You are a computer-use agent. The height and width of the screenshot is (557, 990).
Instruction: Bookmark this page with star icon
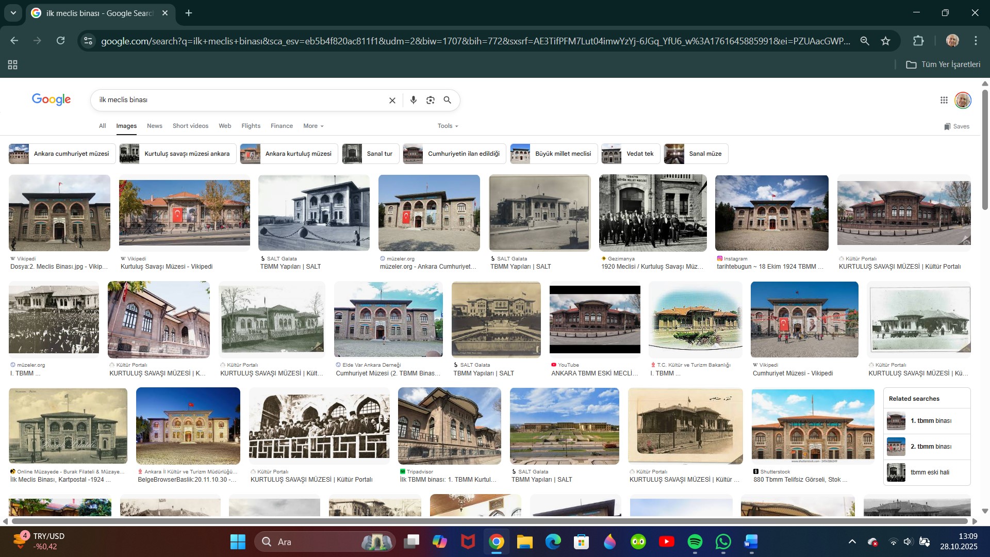(885, 41)
